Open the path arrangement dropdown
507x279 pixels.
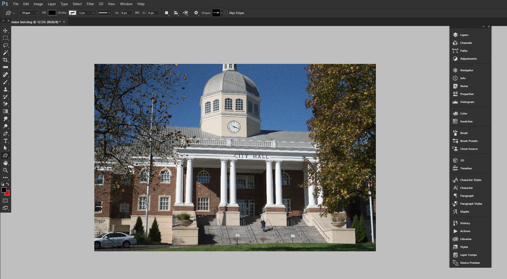point(186,13)
